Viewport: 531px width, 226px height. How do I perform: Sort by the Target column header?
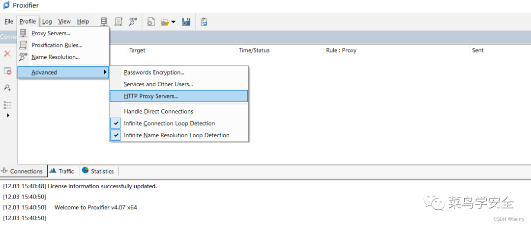[x=181, y=50]
